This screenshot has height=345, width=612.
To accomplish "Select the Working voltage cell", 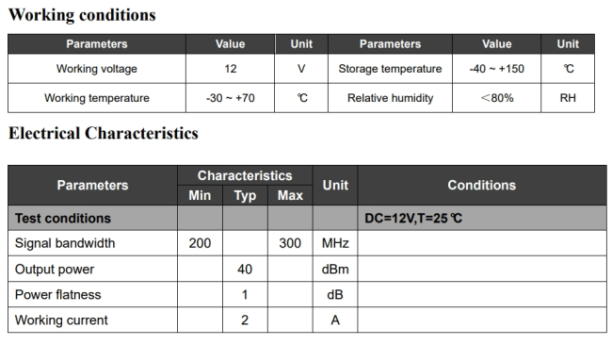I will (97, 69).
